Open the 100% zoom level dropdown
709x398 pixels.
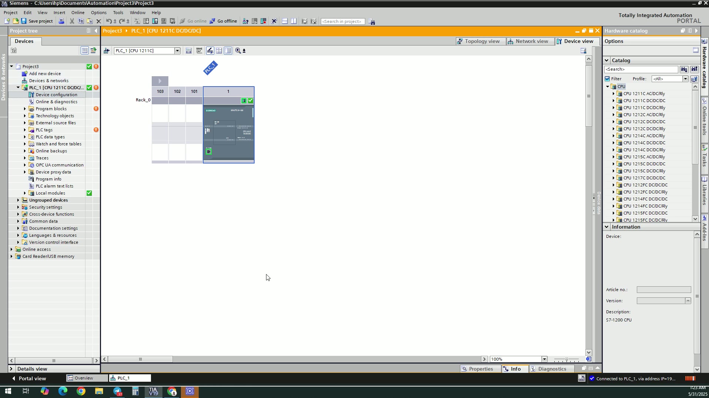pyautogui.click(x=544, y=359)
